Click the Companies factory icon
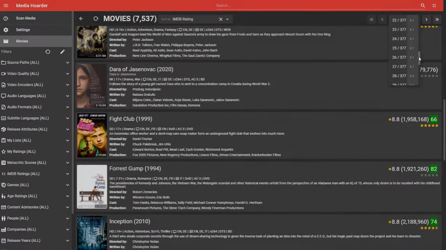 click(4, 229)
